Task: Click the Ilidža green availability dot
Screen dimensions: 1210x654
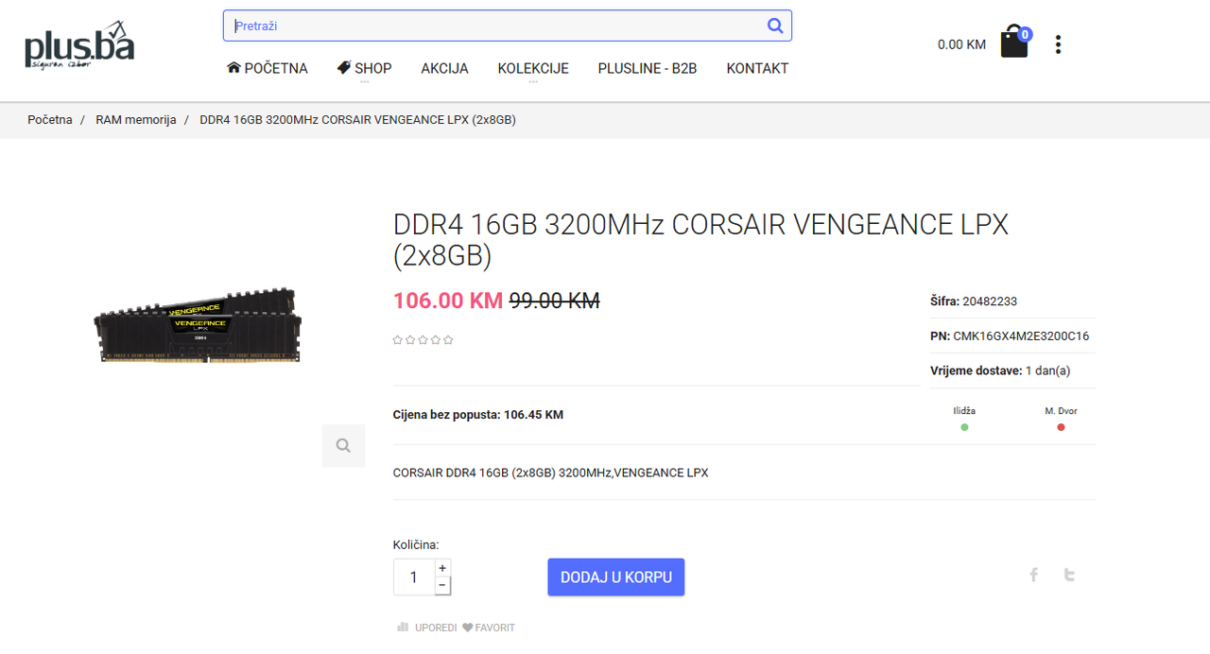Action: point(964,427)
